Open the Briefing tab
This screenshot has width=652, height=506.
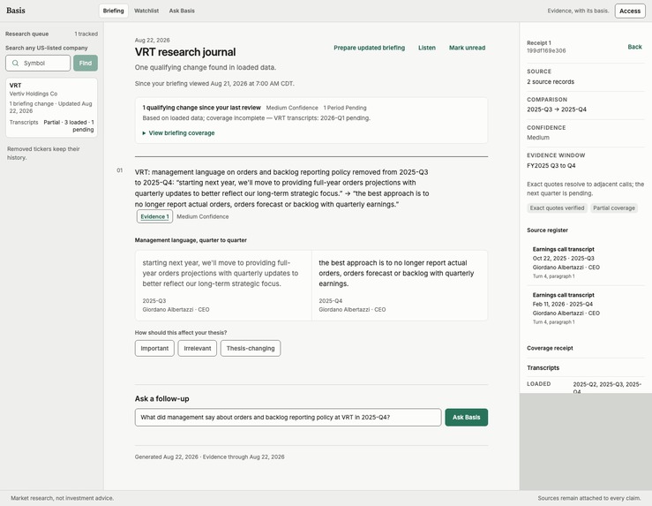coord(114,11)
